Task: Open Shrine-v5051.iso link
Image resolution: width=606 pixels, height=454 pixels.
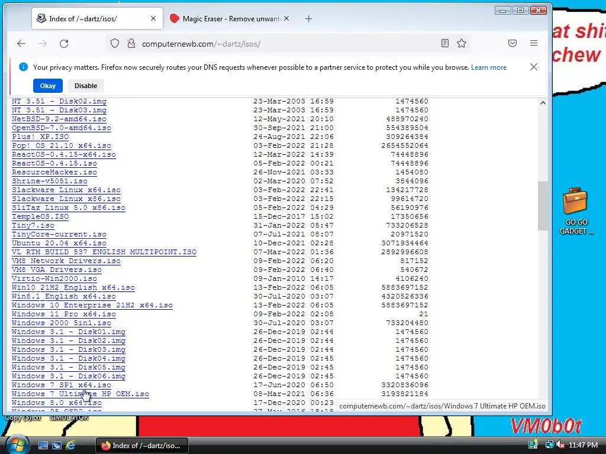Action: tap(50, 181)
